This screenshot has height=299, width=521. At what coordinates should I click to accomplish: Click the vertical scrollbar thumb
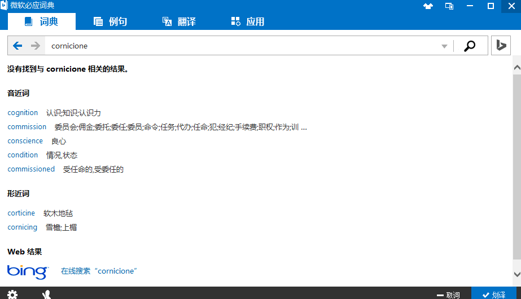[517, 167]
